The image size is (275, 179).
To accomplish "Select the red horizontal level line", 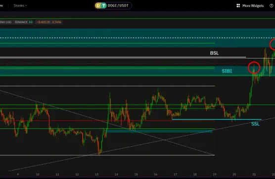I will pyautogui.click(x=107, y=120).
